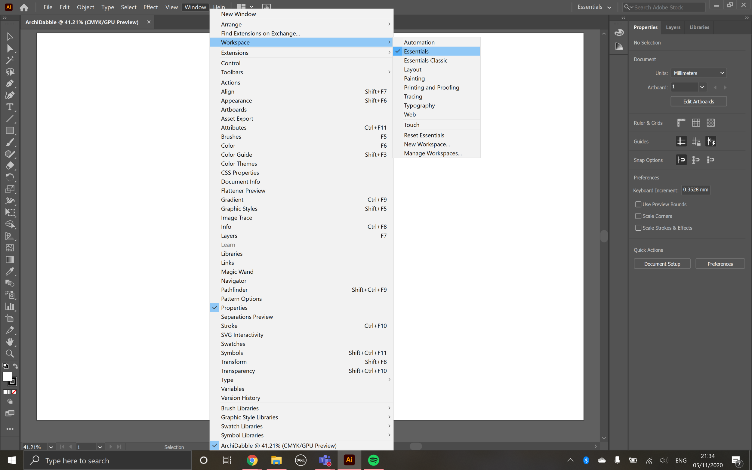The height and width of the screenshot is (470, 752).
Task: Toggle Snap to Point option
Action: [681, 160]
